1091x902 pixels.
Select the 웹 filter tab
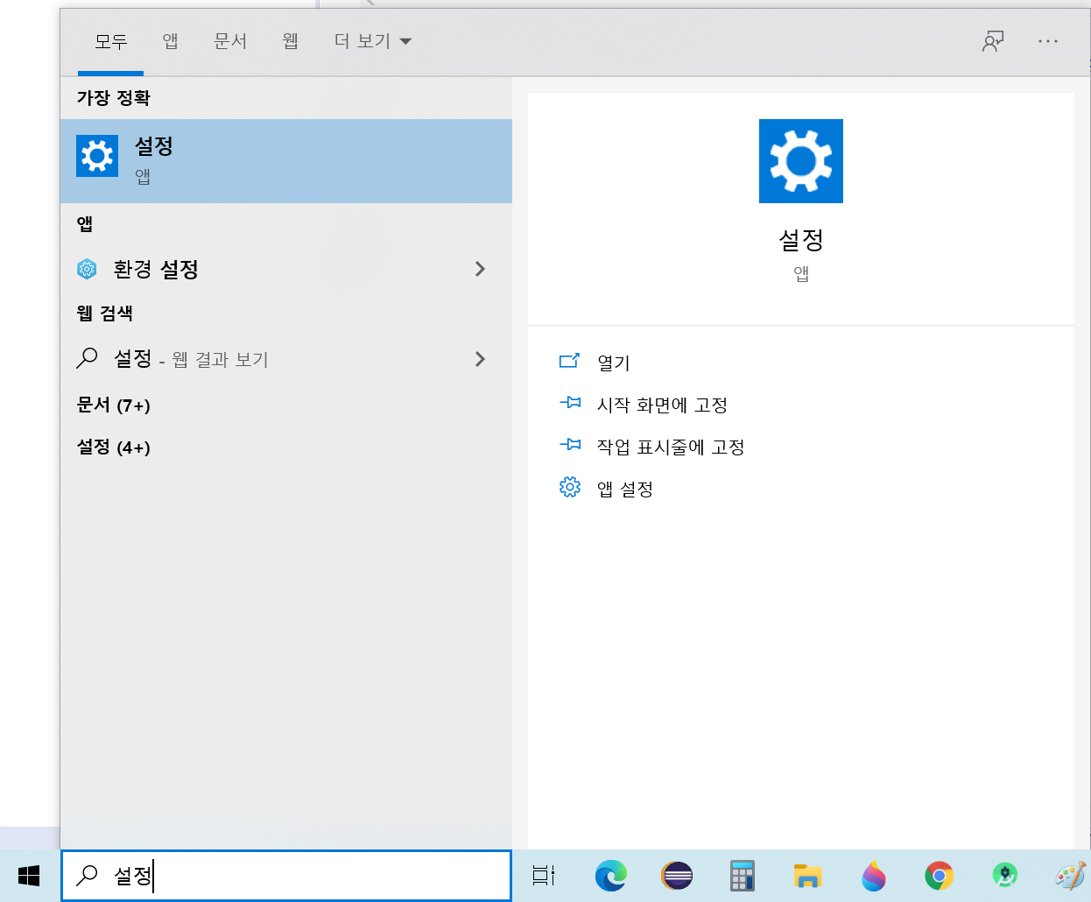(291, 41)
